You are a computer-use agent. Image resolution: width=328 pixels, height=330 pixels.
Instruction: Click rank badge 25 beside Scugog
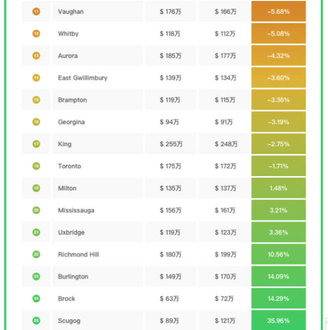point(36,321)
